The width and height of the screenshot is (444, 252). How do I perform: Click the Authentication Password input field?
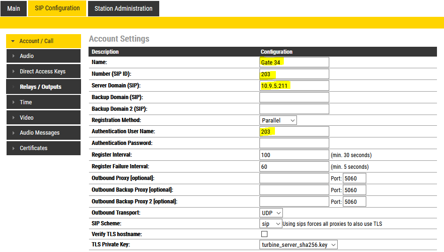294,143
